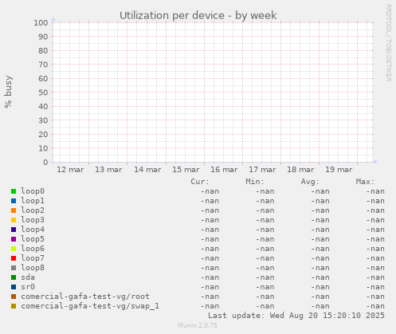Screen dimensions: 396x334
Task: Click the 50 y-axis value
Action: (x=43, y=92)
